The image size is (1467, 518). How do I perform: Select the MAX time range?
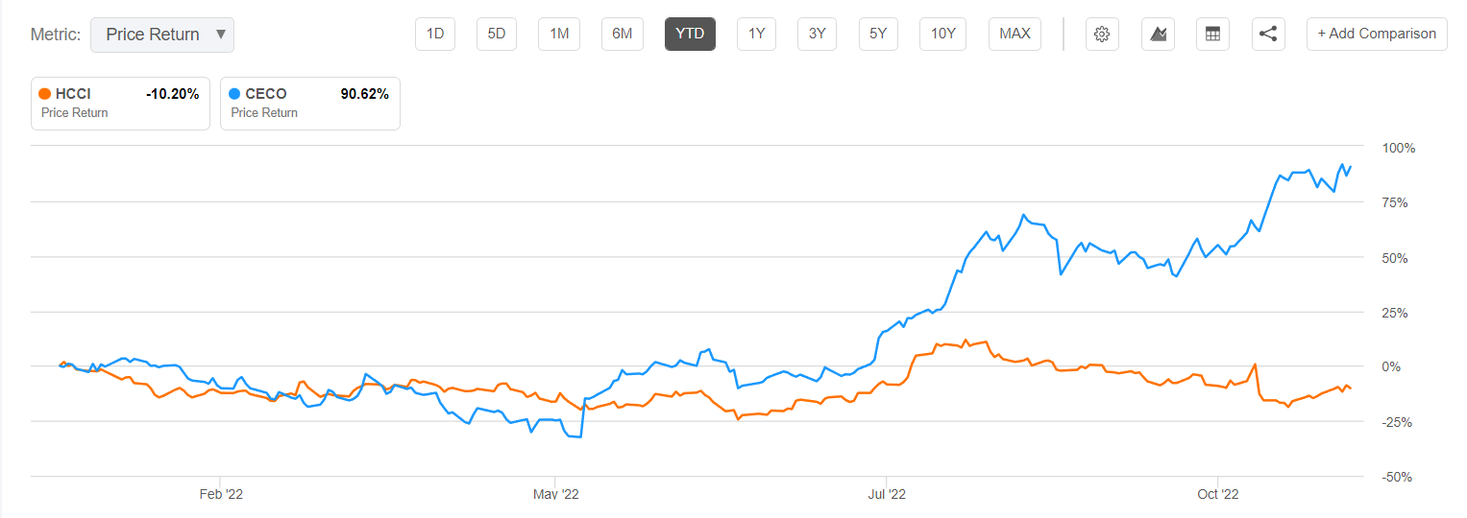click(x=1015, y=35)
